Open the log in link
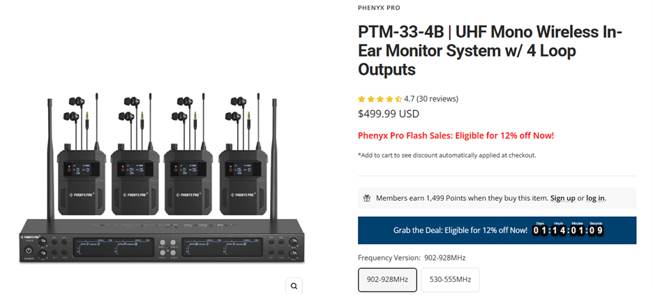Screen dimensions: 653x295 [x=596, y=198]
